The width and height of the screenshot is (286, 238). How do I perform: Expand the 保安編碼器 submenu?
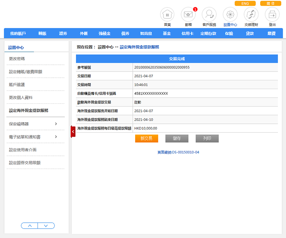pos(56,124)
